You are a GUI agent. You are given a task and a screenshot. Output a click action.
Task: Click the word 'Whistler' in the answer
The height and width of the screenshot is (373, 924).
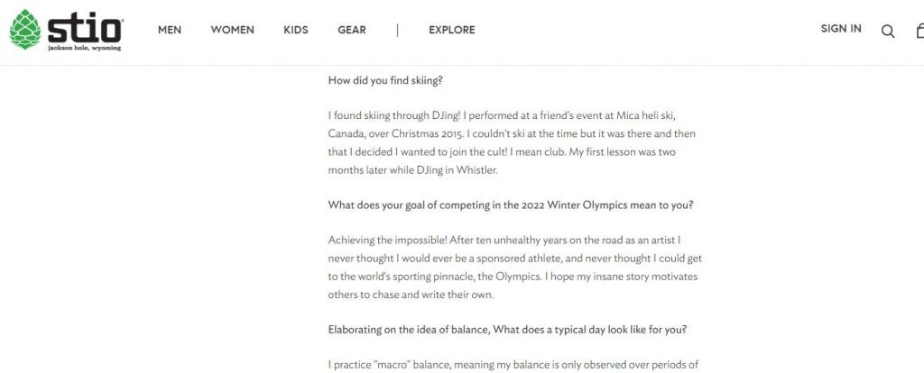(478, 170)
